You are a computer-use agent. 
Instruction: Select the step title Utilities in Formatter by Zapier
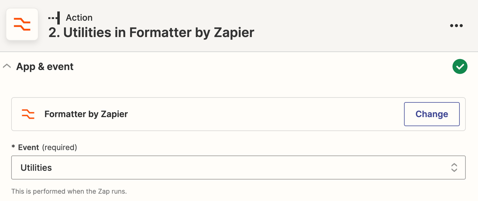[151, 33]
